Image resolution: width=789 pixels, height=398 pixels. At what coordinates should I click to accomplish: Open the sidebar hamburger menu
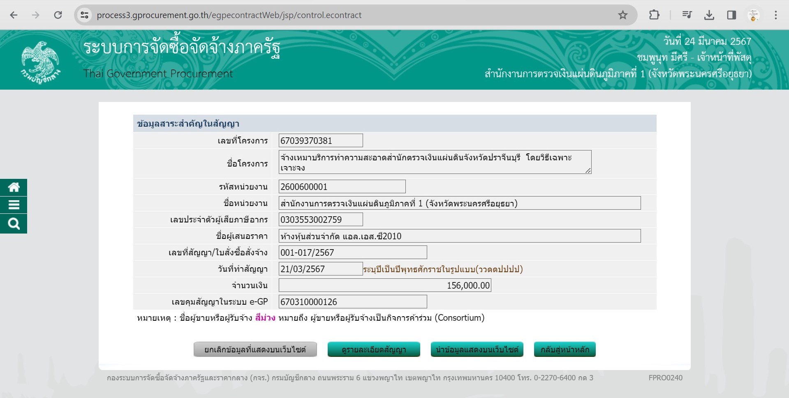click(x=14, y=205)
